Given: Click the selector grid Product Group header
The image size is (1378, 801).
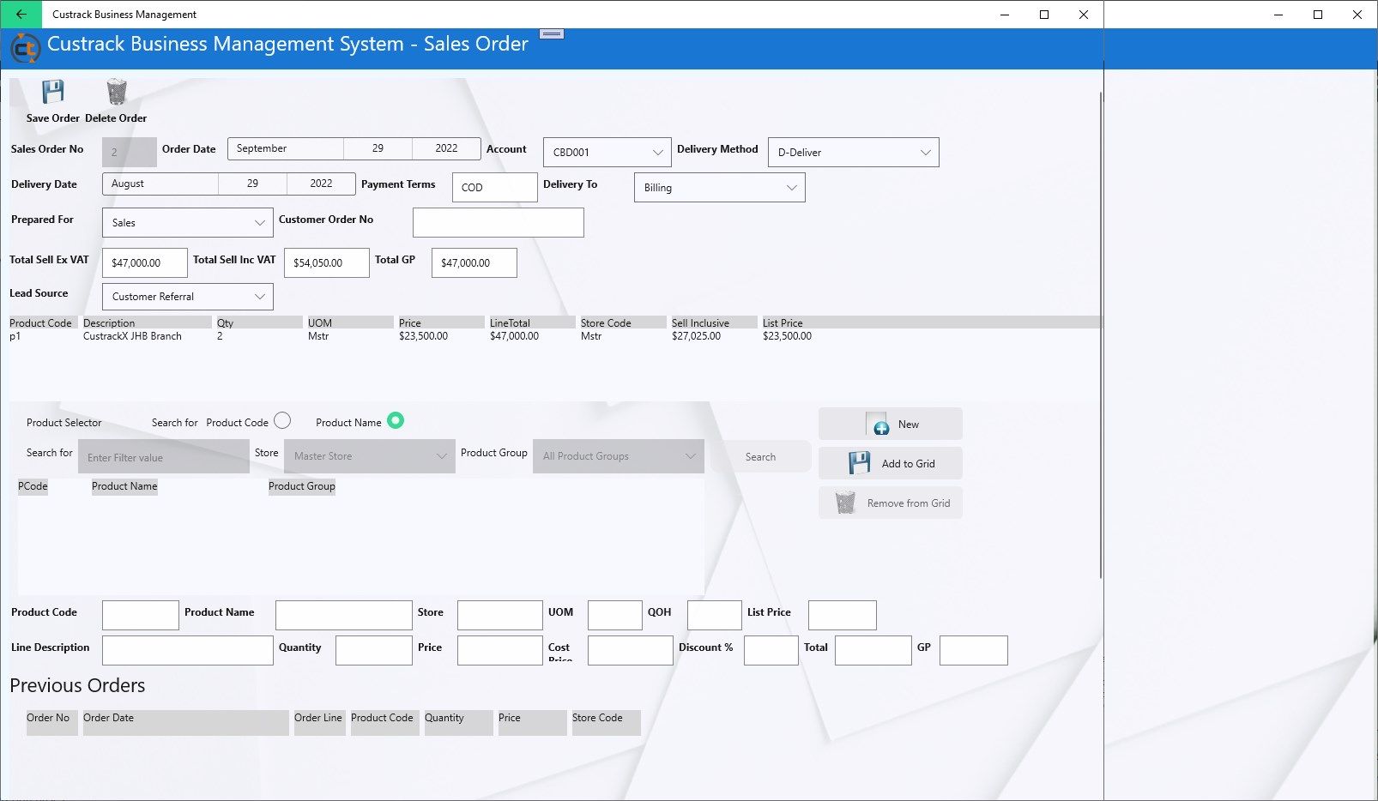Looking at the screenshot, I should click(x=301, y=486).
